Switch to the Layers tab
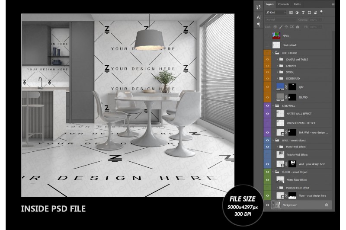This screenshot has width=346, height=230. 269,4
